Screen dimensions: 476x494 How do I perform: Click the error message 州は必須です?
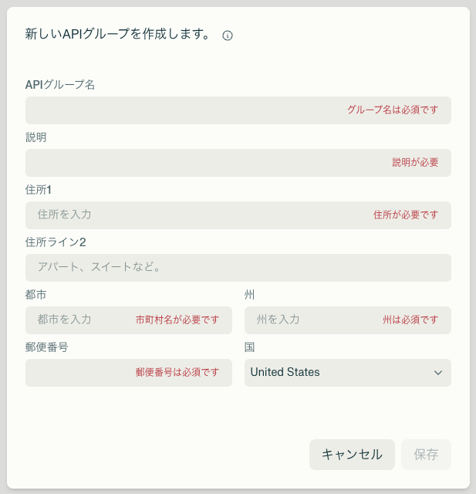point(410,320)
